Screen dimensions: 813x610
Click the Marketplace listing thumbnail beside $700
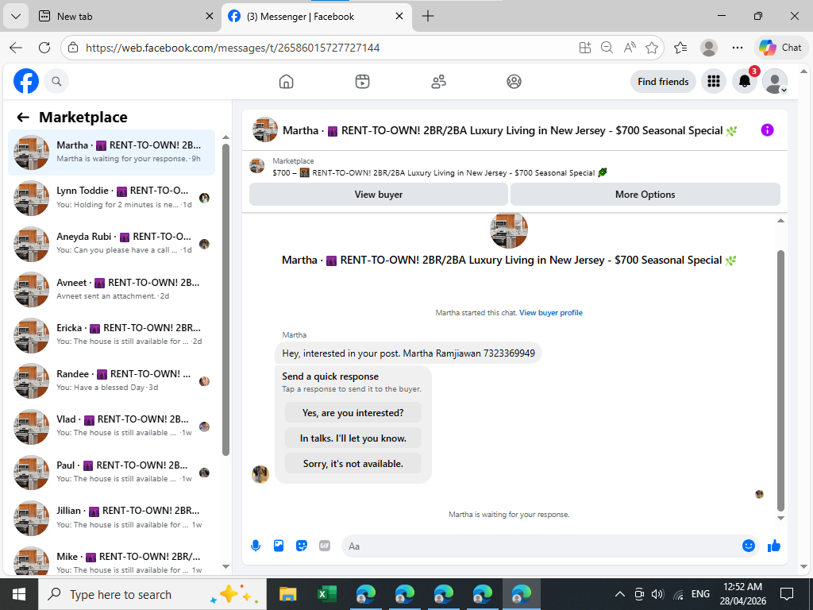[256, 166]
